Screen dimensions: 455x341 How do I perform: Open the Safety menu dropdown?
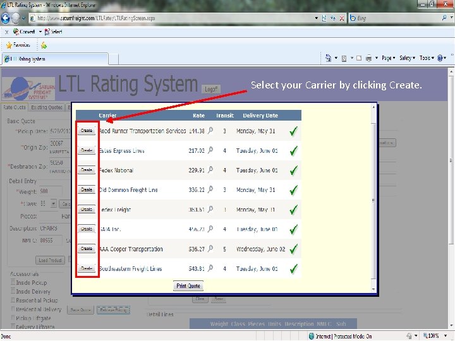click(407, 58)
